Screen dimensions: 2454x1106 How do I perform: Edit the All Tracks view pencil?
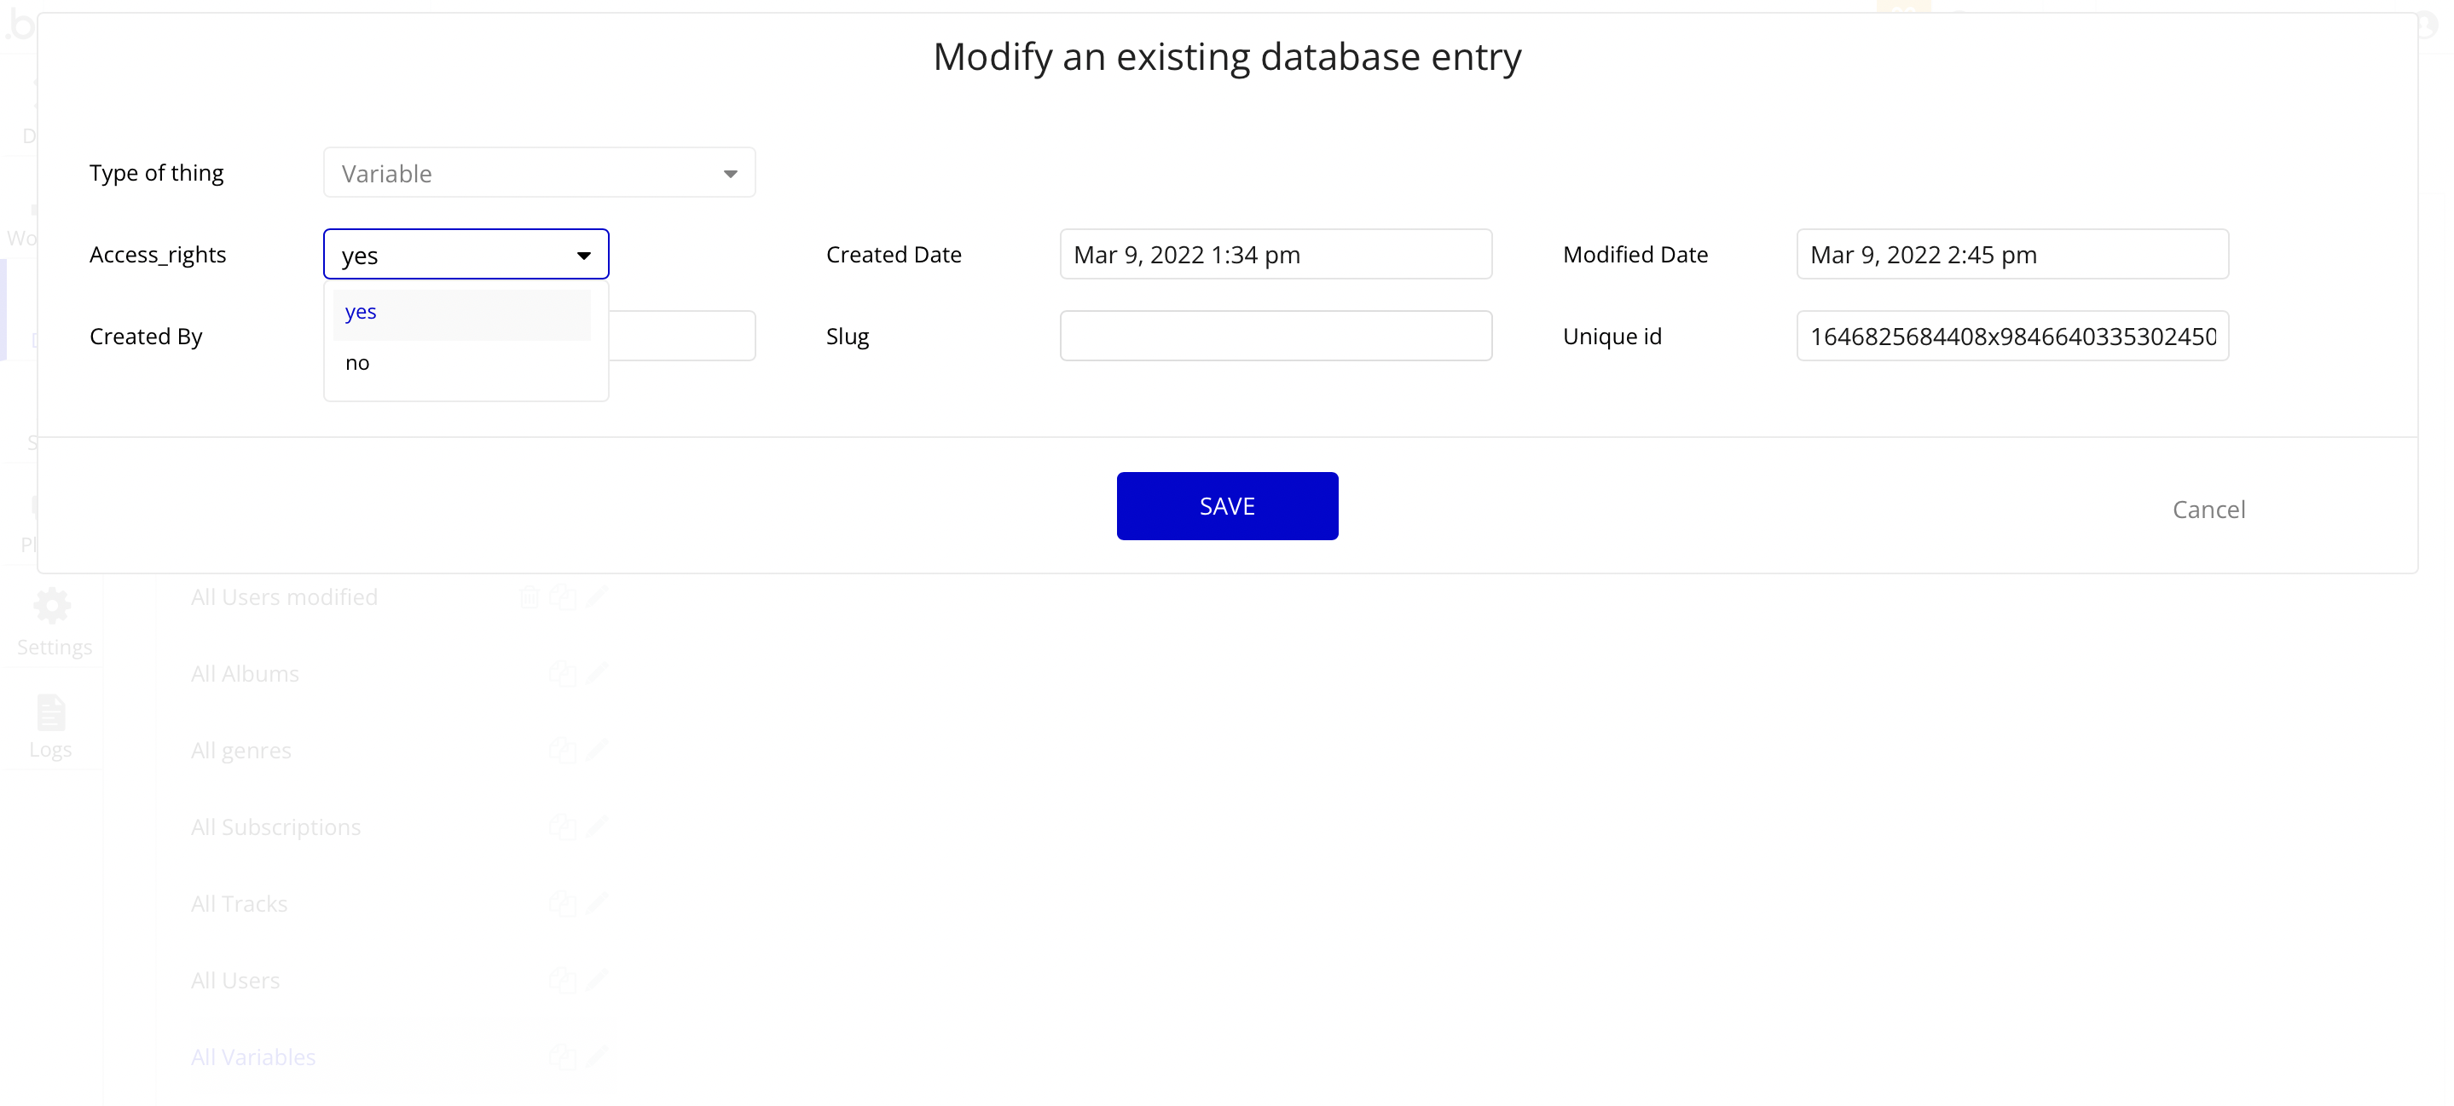click(x=598, y=903)
